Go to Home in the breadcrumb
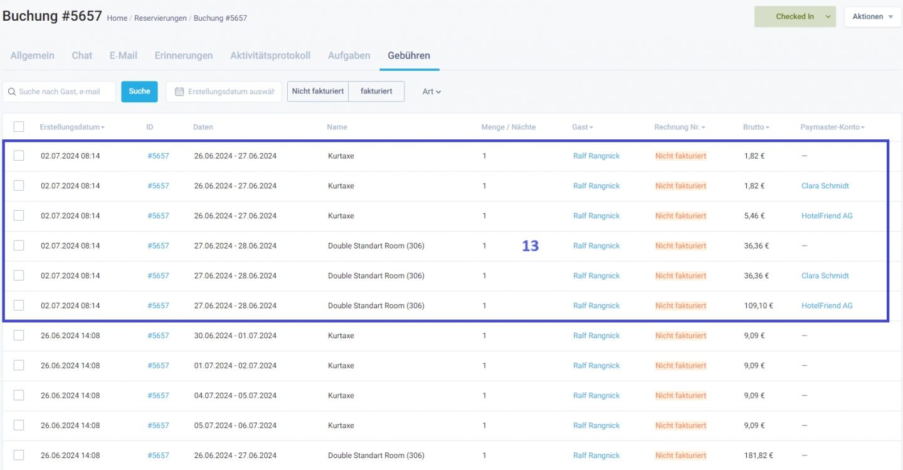Image resolution: width=903 pixels, height=470 pixels. (117, 18)
